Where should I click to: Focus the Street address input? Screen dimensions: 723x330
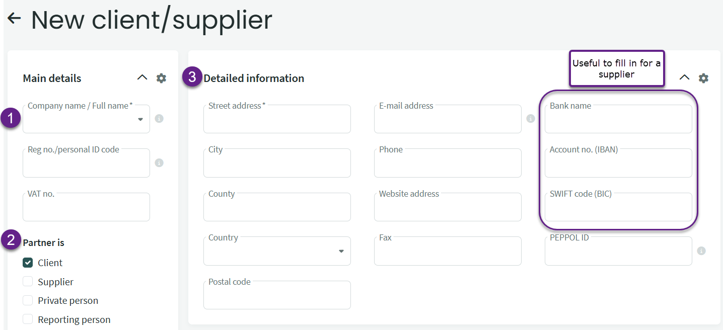point(277,121)
